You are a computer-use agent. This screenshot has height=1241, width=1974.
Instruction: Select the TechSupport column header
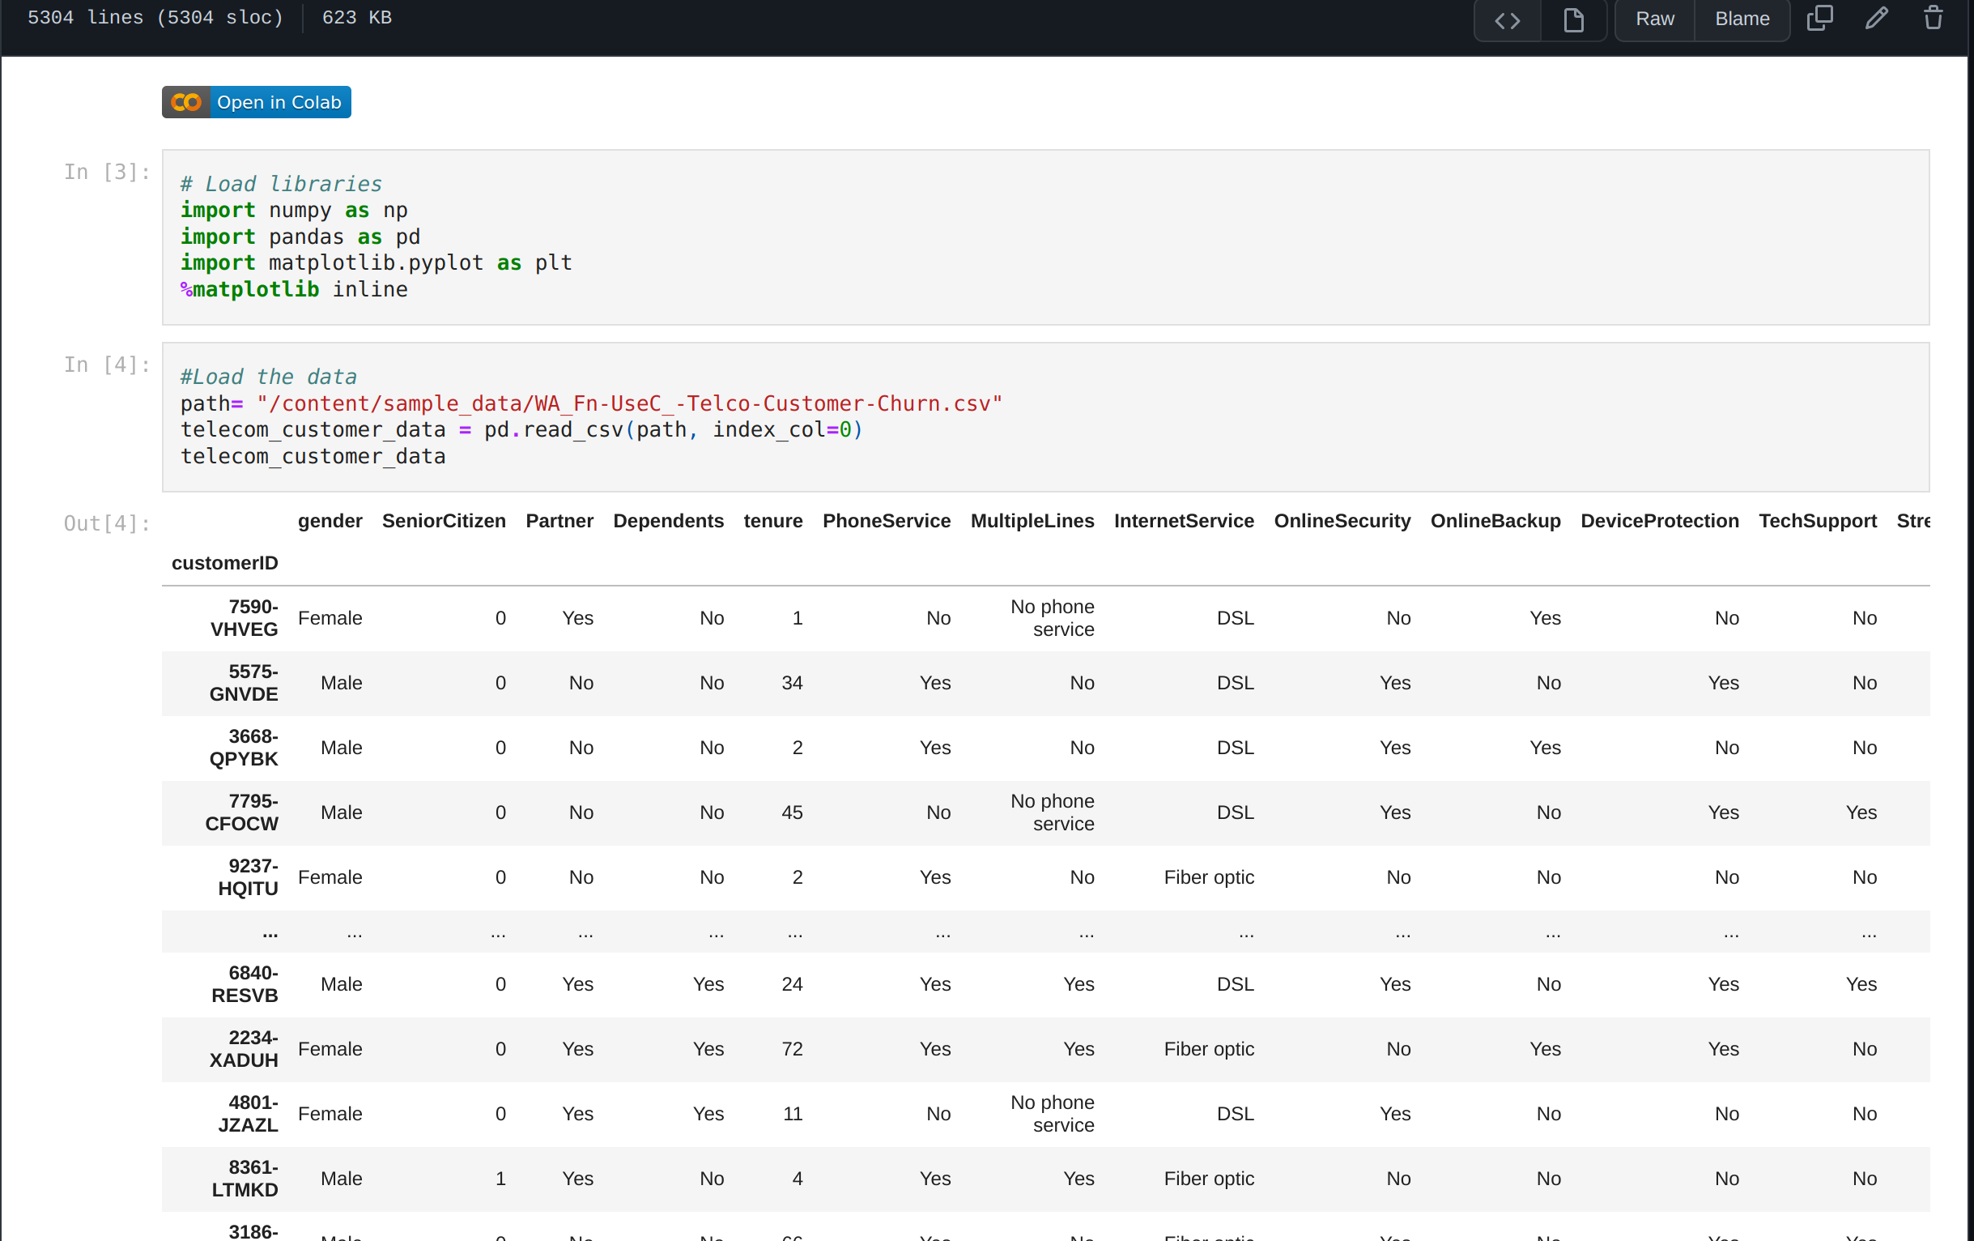pyautogui.click(x=1818, y=521)
